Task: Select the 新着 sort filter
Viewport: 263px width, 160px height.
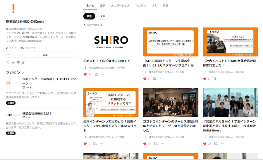Action: pos(89,16)
